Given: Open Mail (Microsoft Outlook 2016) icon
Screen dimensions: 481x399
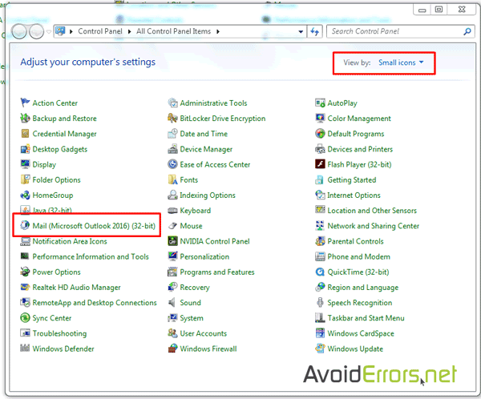Looking at the screenshot, I should pyautogui.click(x=26, y=226).
